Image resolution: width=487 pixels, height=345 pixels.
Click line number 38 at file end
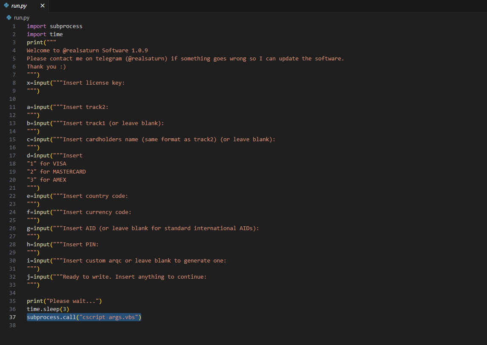coord(12,325)
